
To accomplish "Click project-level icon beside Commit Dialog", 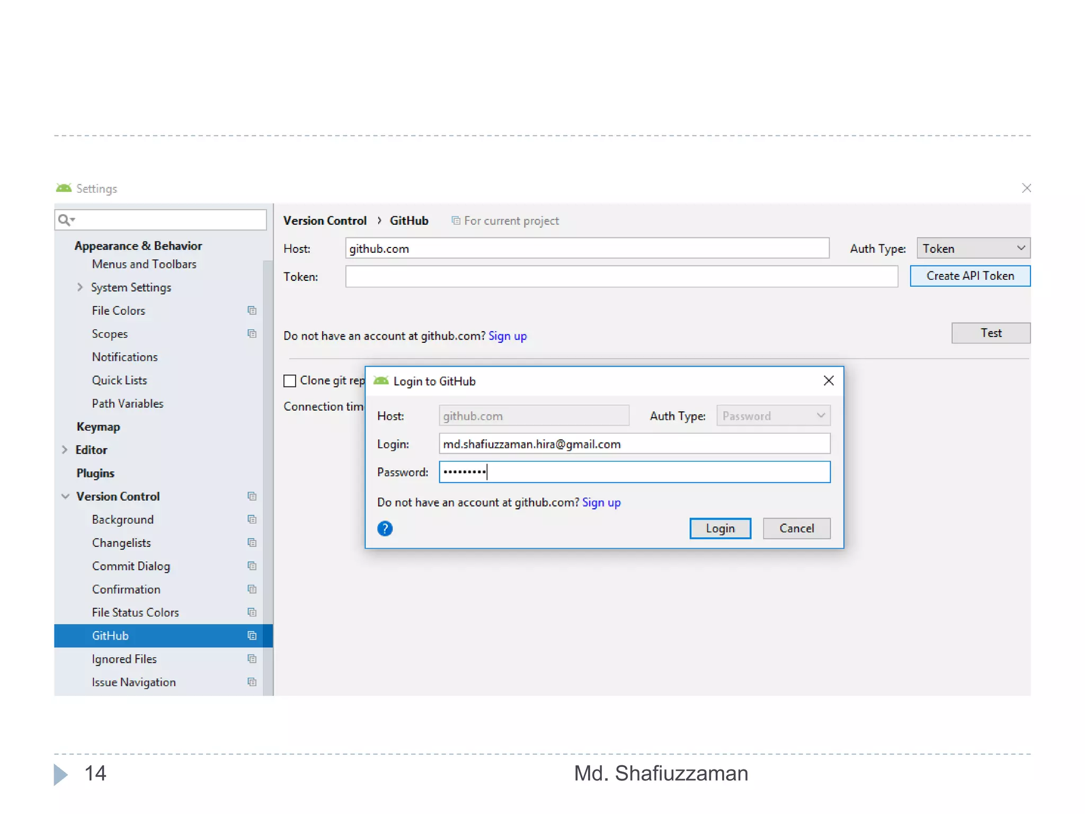I will [x=252, y=566].
